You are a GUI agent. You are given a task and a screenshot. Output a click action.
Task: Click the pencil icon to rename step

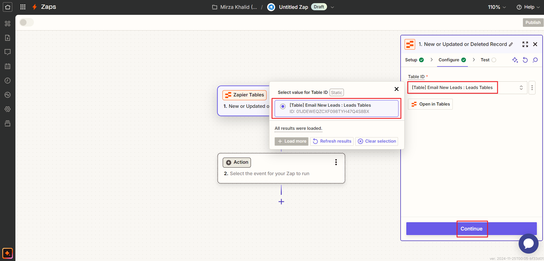(x=511, y=44)
